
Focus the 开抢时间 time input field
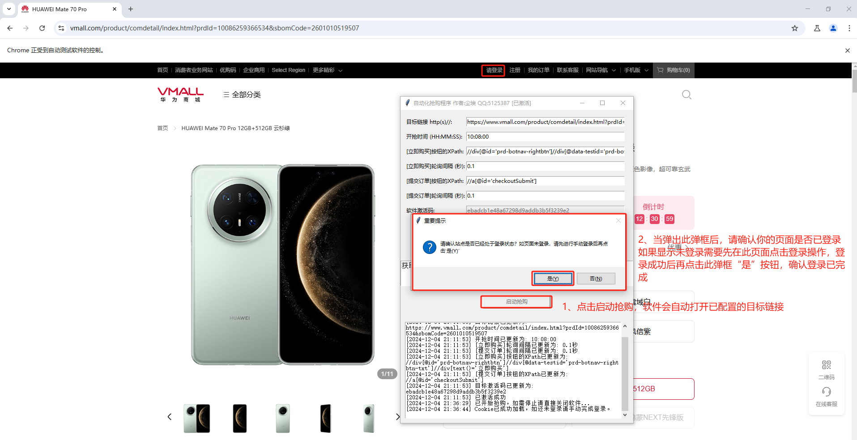(x=545, y=136)
